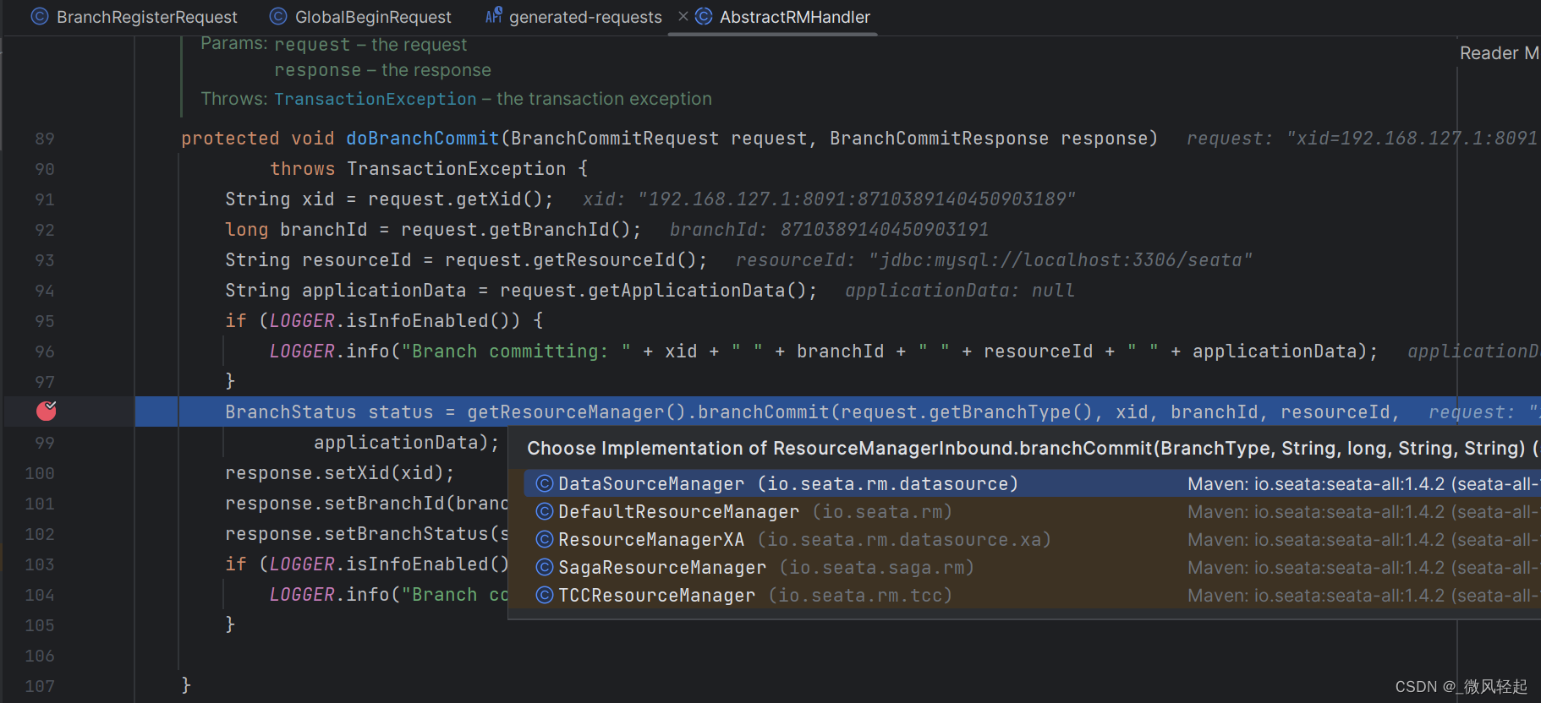
Task: Click the GlobalBeginRequest class icon
Action: [x=277, y=16]
